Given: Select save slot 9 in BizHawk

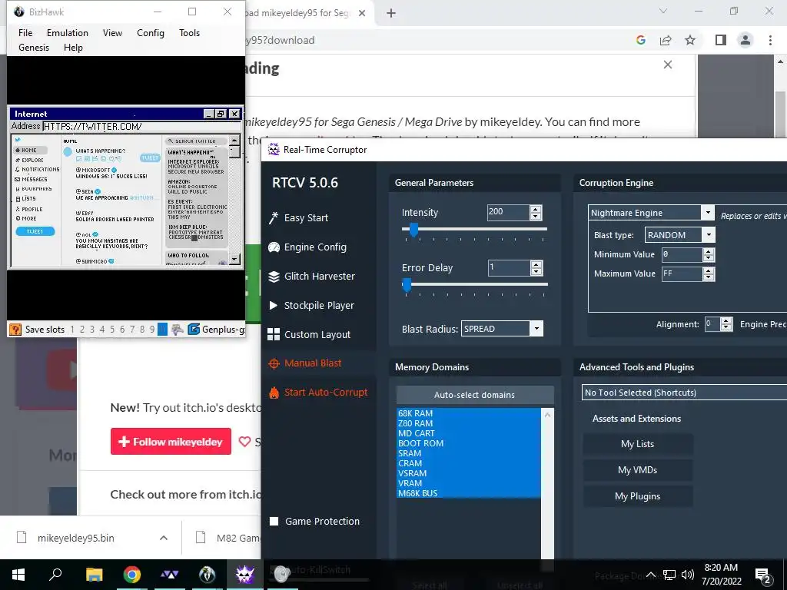Looking at the screenshot, I should click(x=152, y=330).
